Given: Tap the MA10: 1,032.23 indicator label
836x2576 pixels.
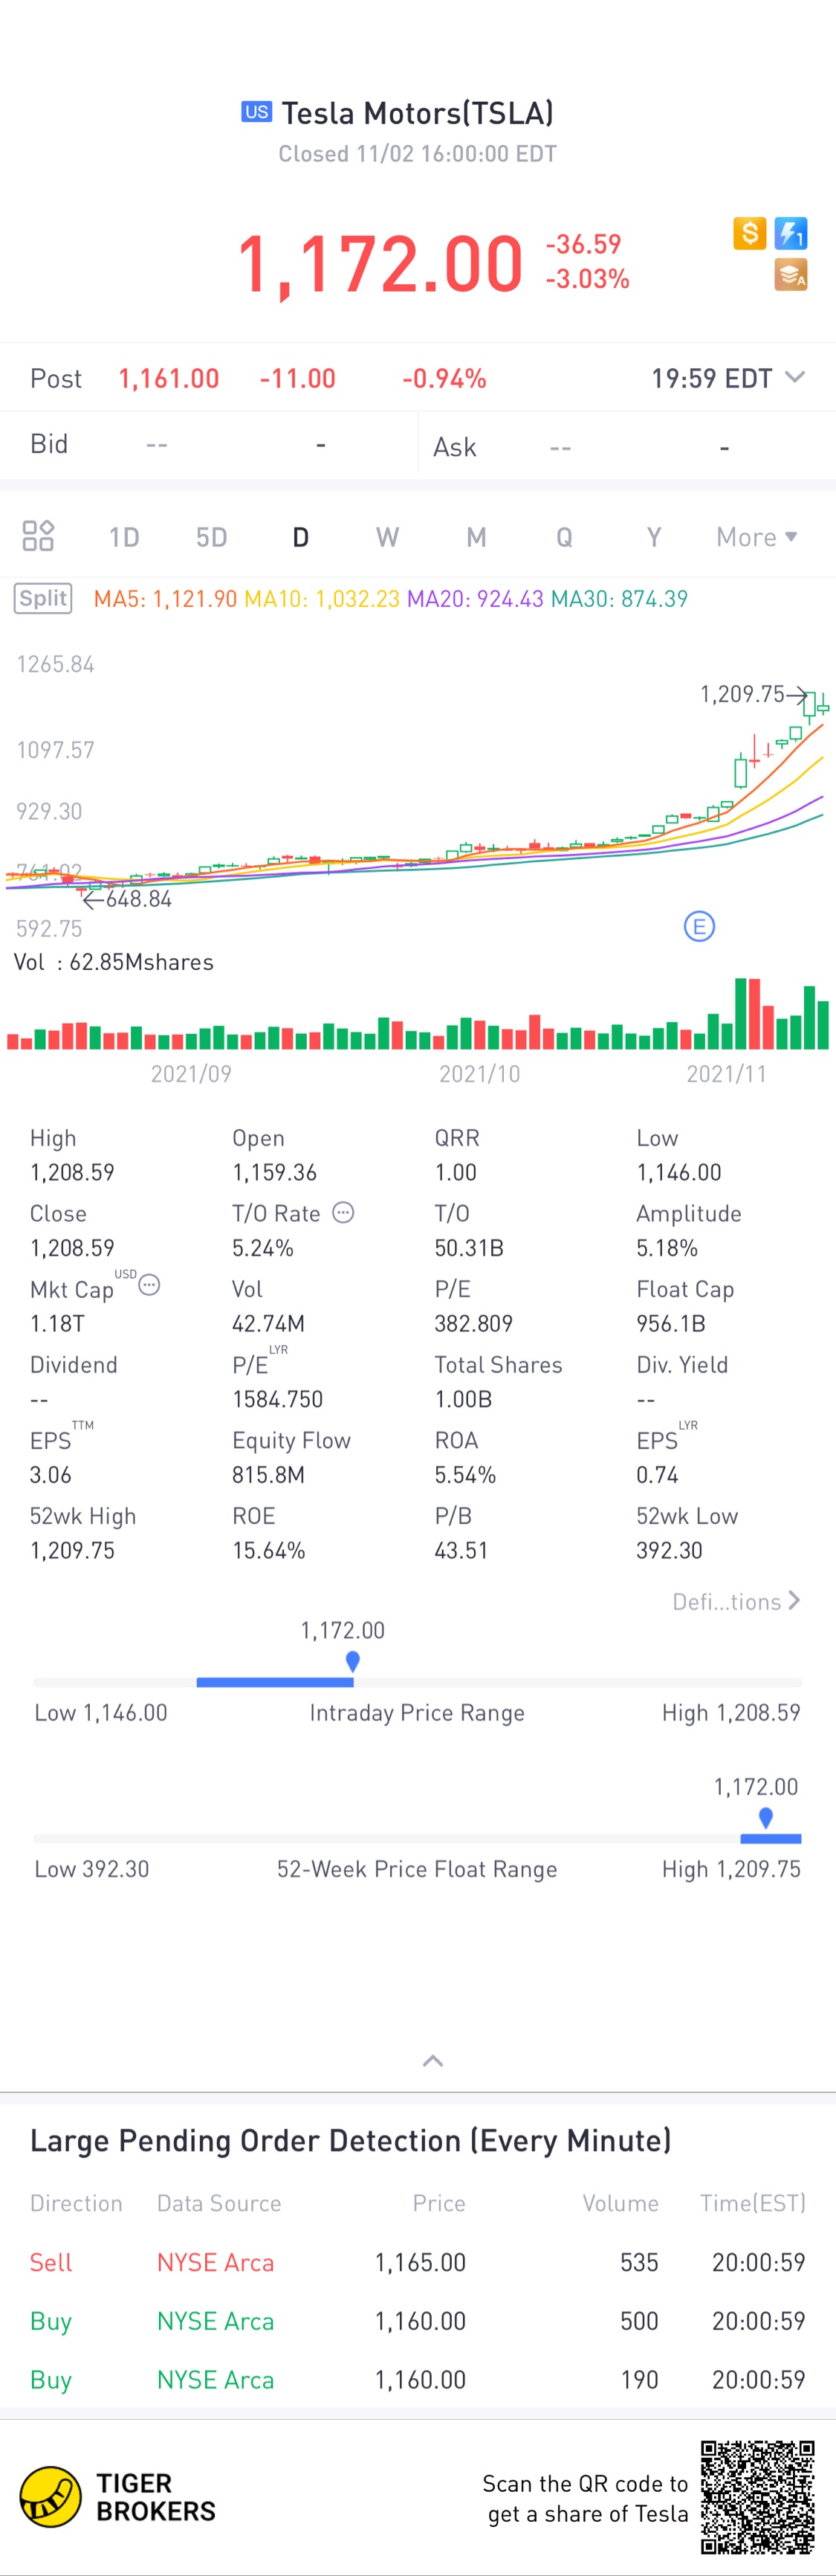Looking at the screenshot, I should (x=322, y=599).
